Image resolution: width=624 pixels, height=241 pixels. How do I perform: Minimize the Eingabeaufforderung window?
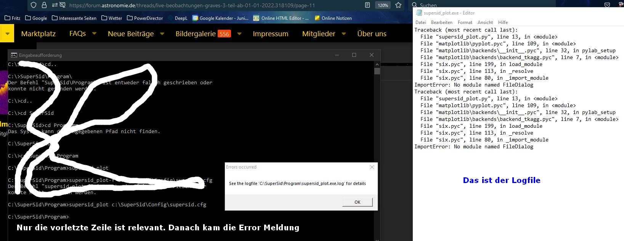[x=337, y=55]
